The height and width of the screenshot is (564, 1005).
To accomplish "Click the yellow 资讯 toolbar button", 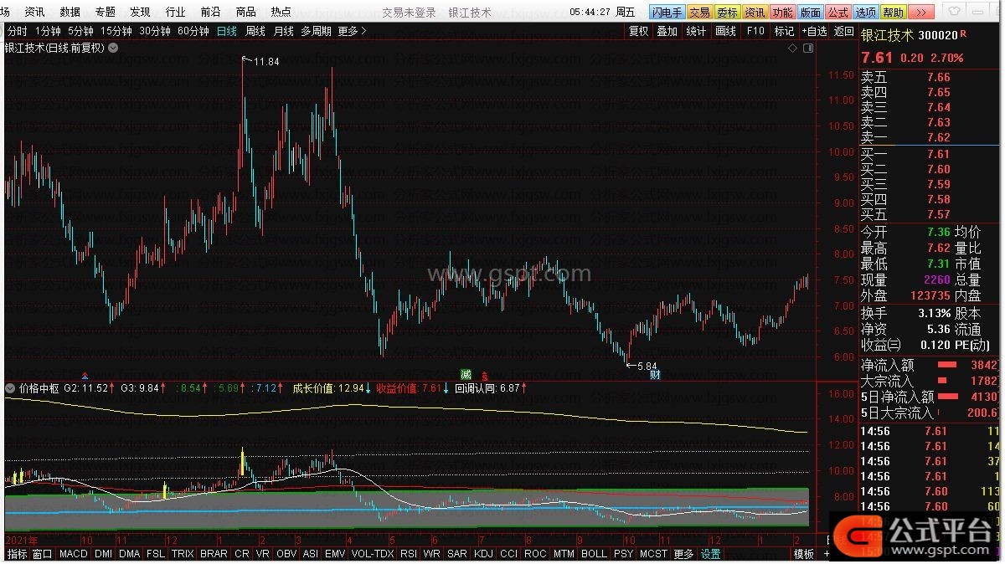I will click(755, 13).
